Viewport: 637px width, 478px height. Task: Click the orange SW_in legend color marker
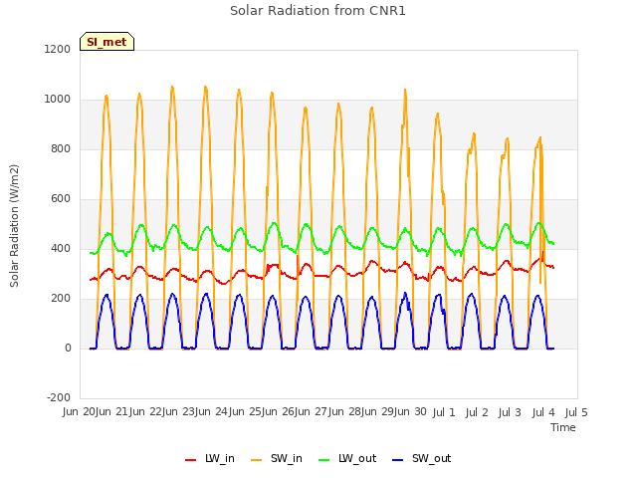tap(257, 460)
